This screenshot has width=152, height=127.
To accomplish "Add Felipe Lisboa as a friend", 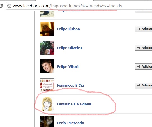I will pyautogui.click(x=144, y=29).
